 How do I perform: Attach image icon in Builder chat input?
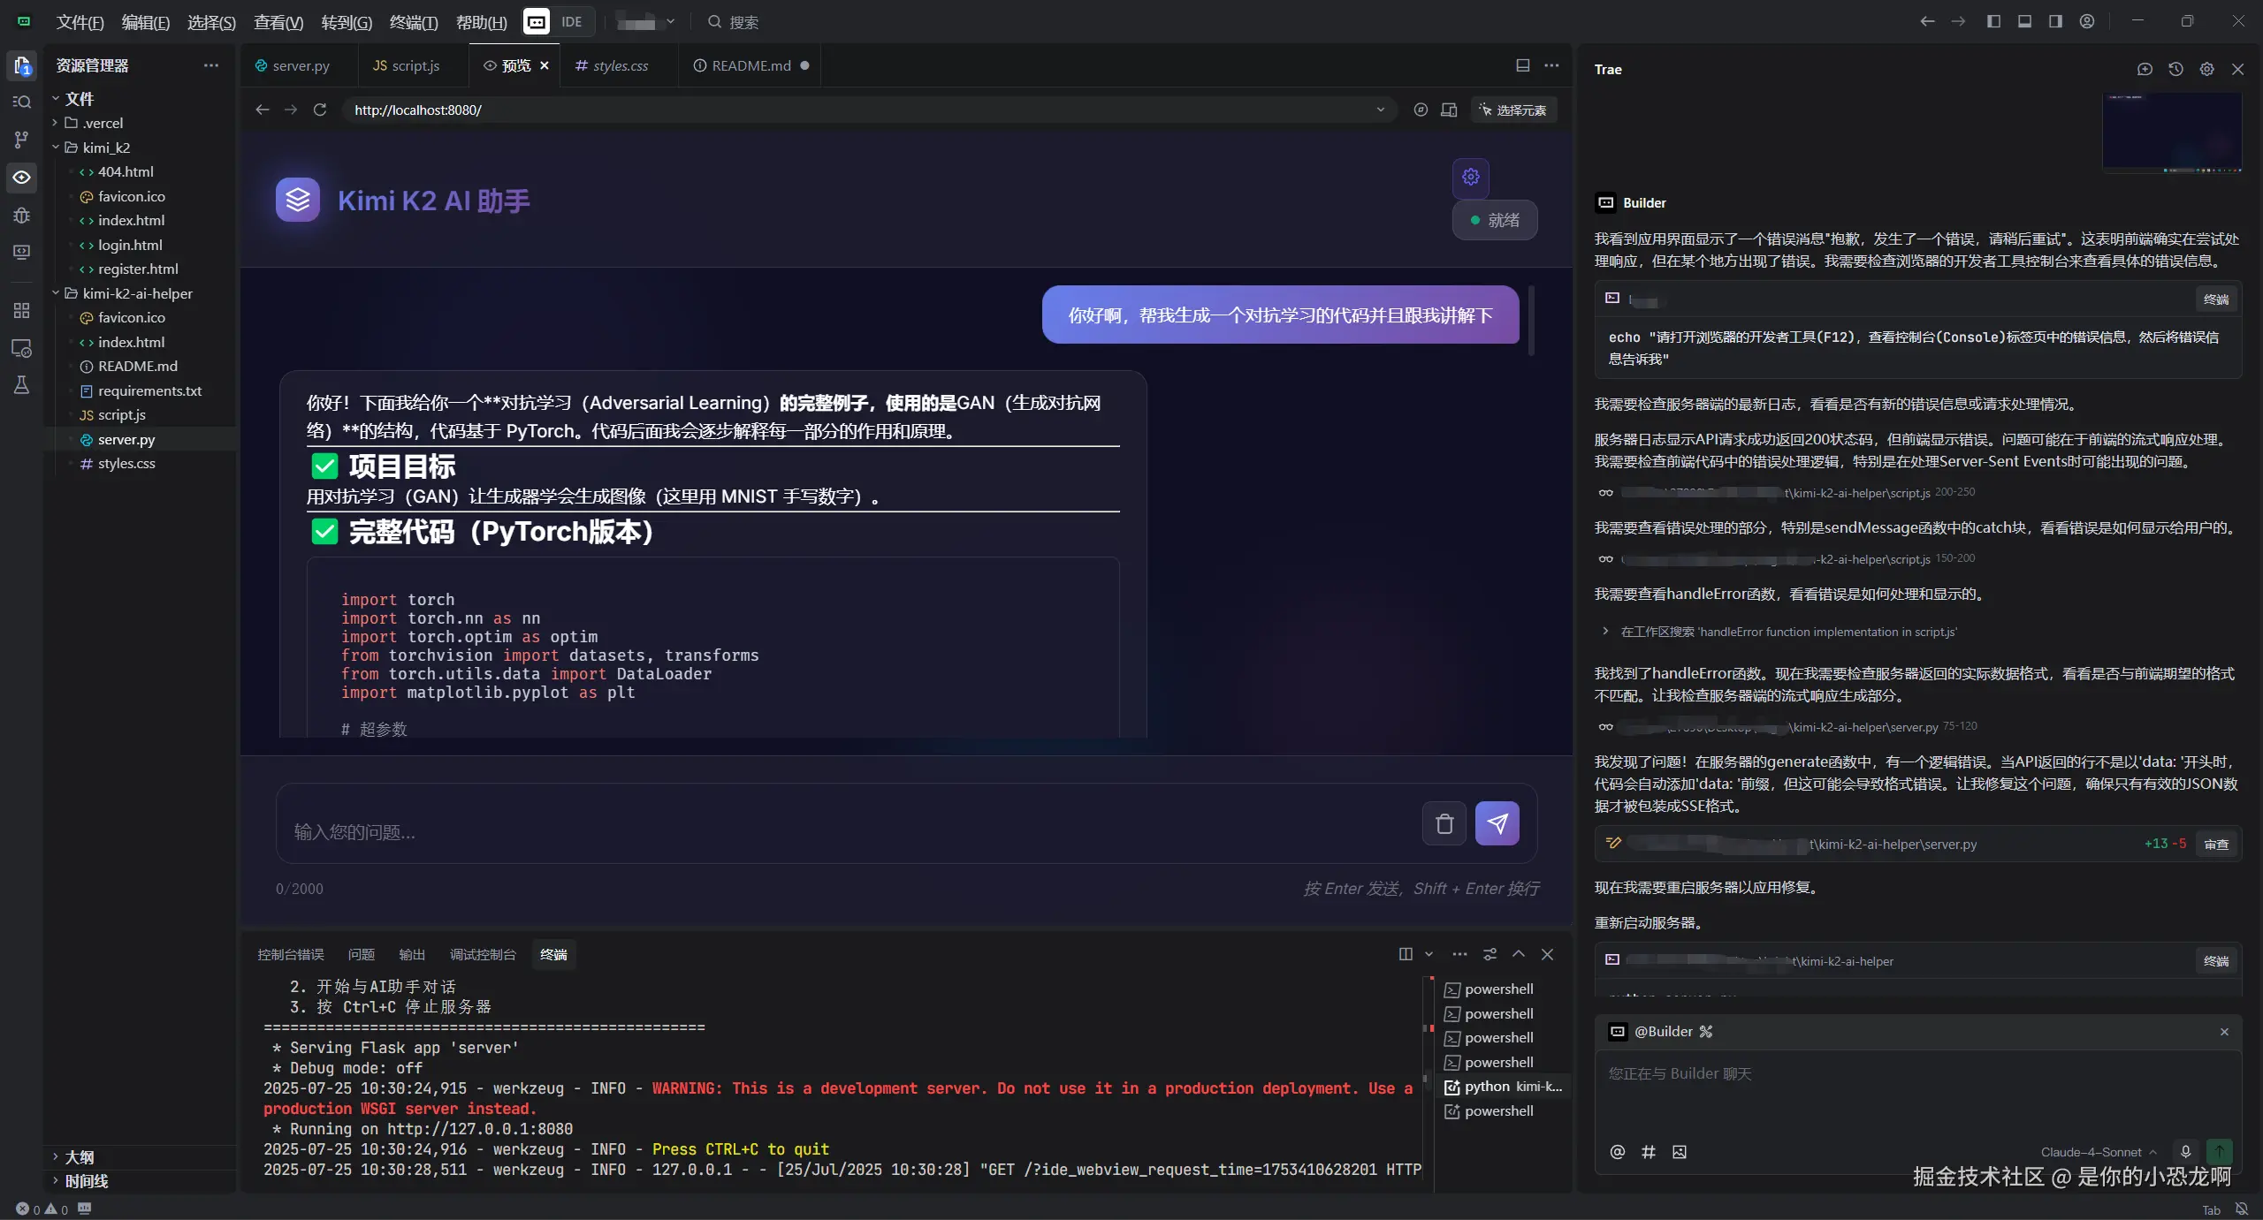coord(1680,1151)
